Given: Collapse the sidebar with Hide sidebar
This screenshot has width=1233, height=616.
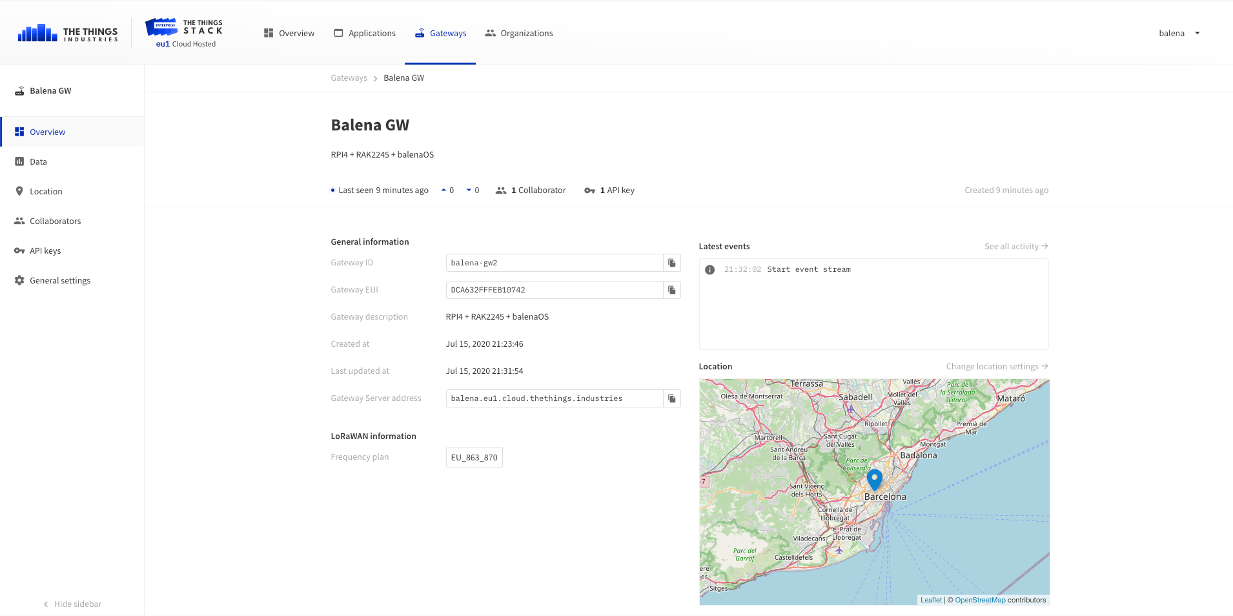Looking at the screenshot, I should tap(72, 604).
